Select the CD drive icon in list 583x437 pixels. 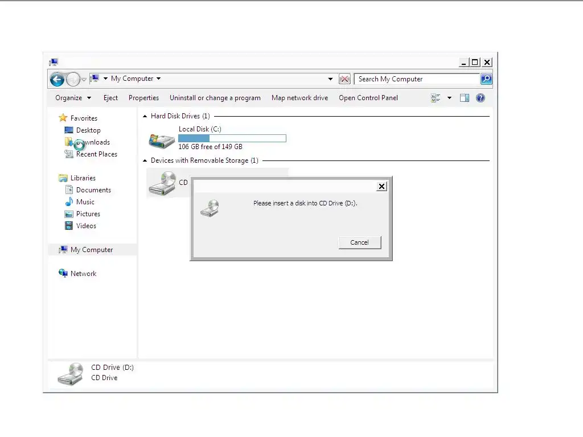162,183
